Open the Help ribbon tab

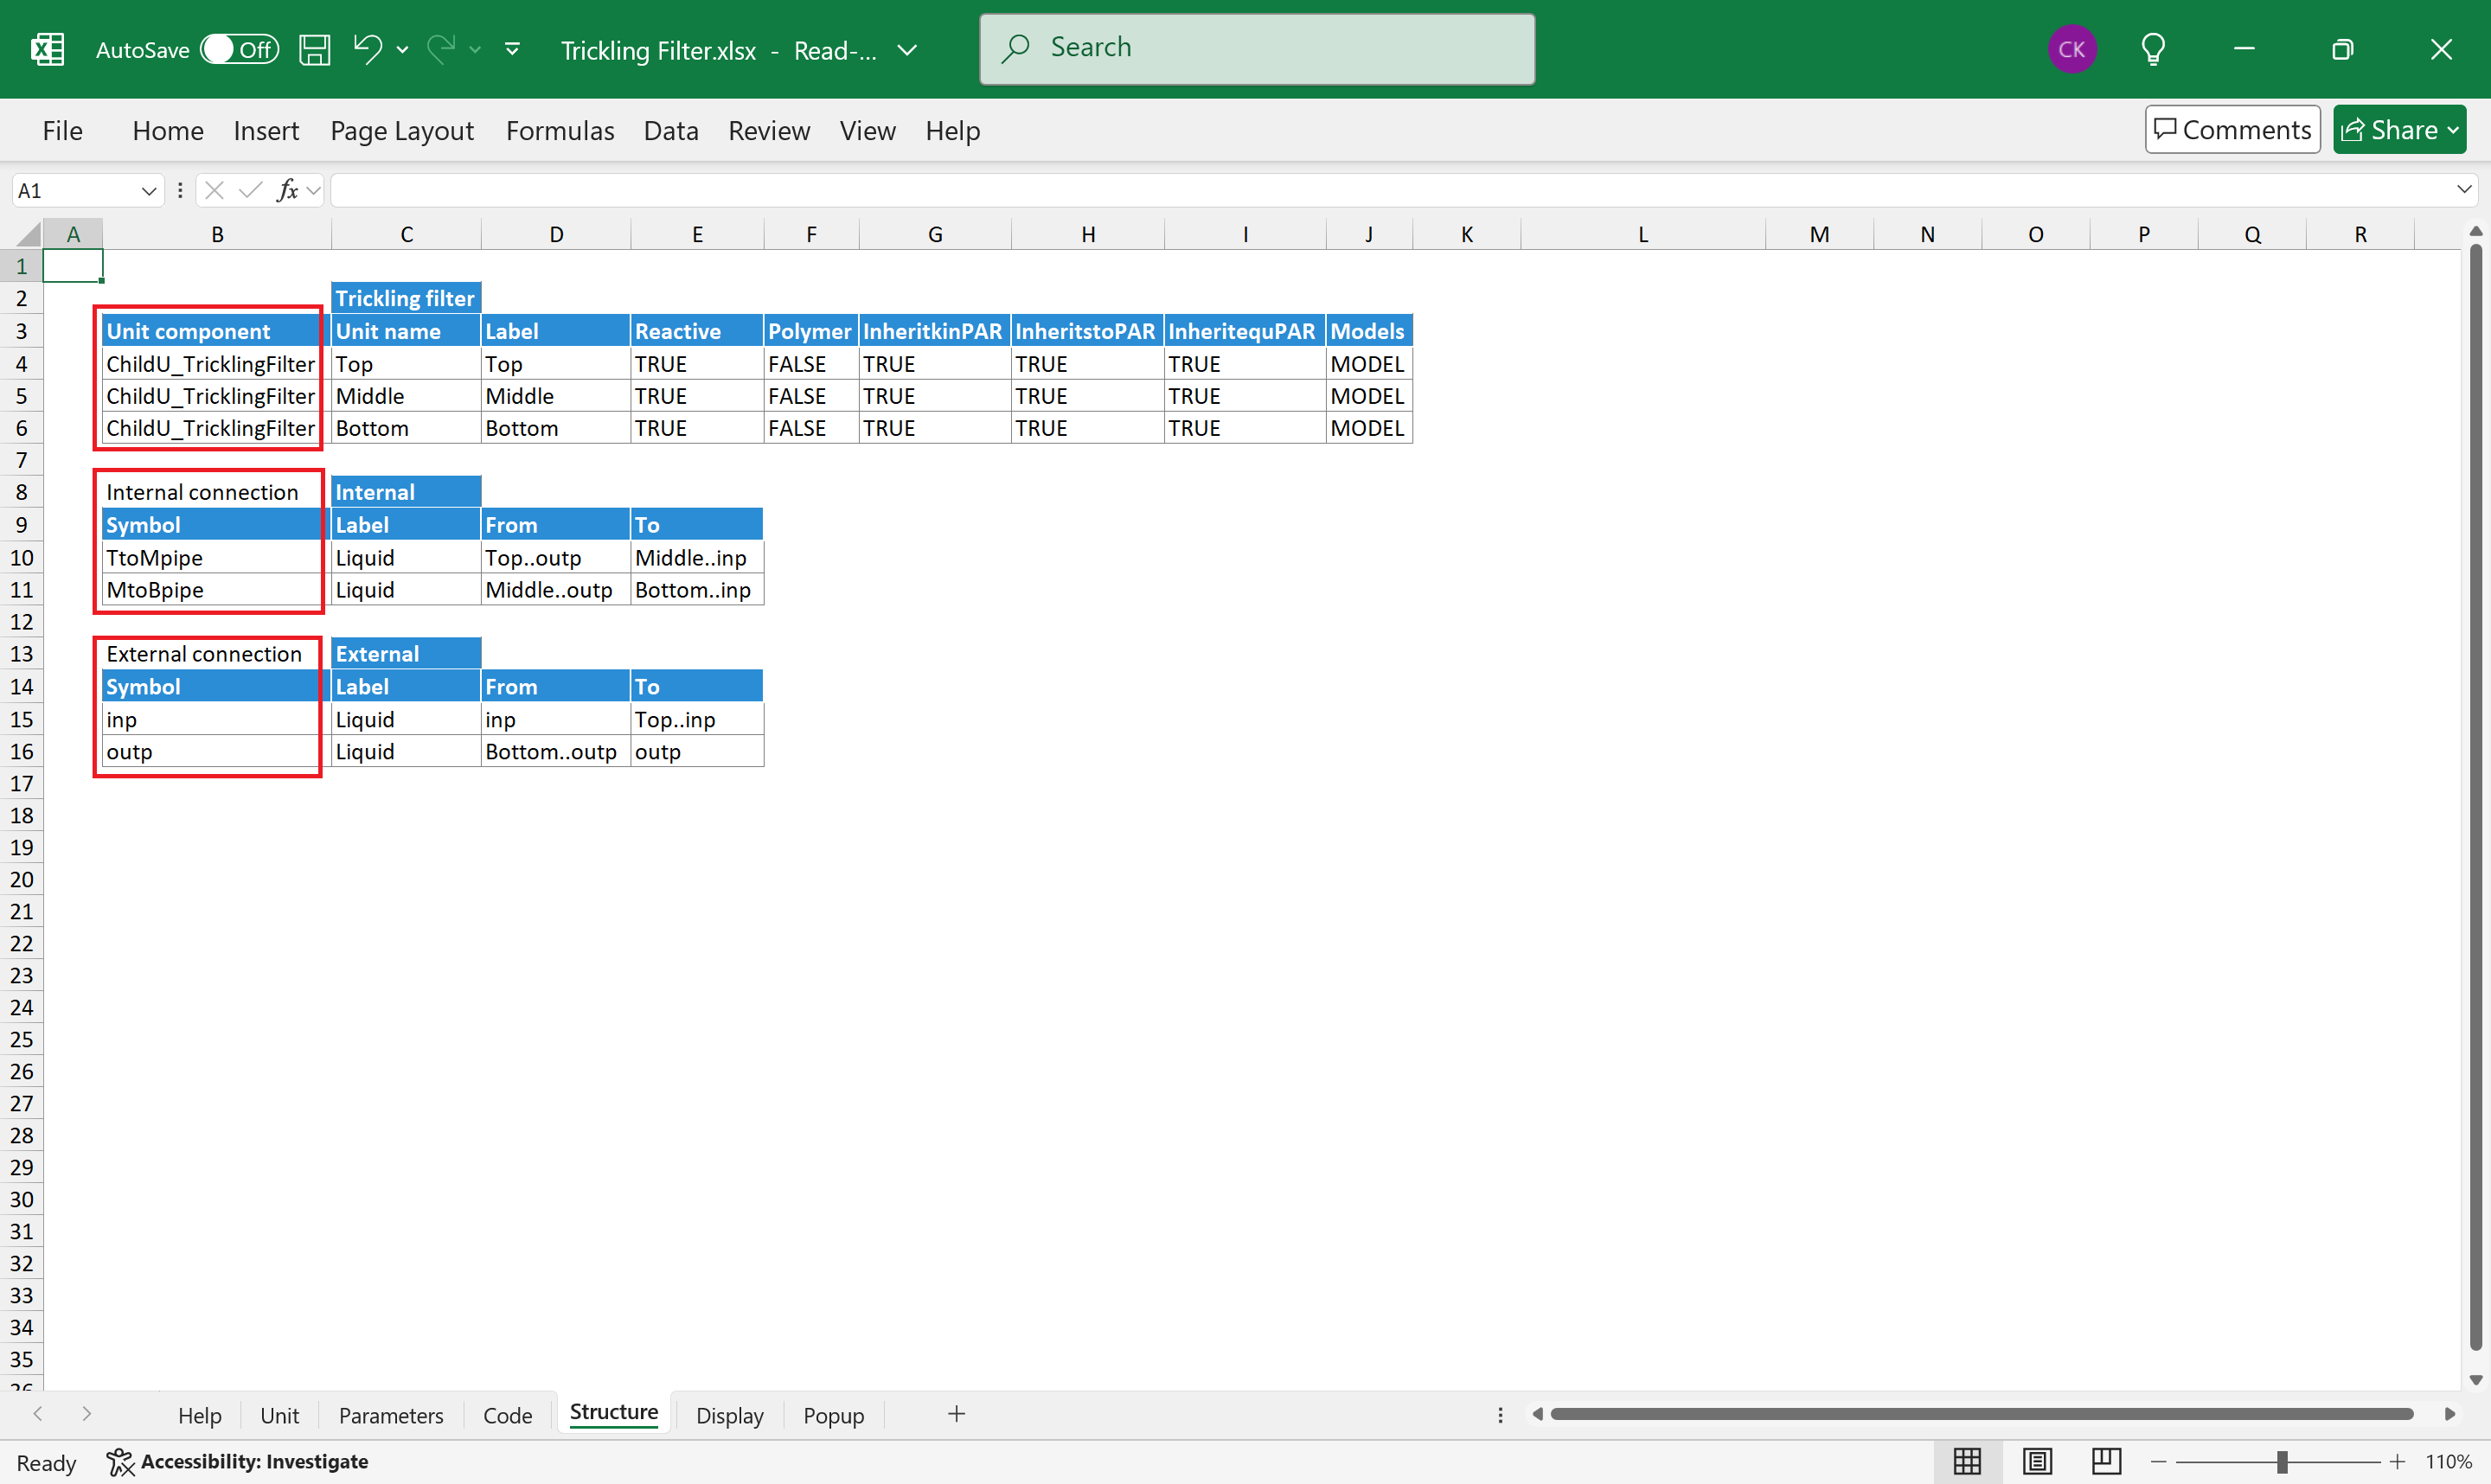(952, 131)
